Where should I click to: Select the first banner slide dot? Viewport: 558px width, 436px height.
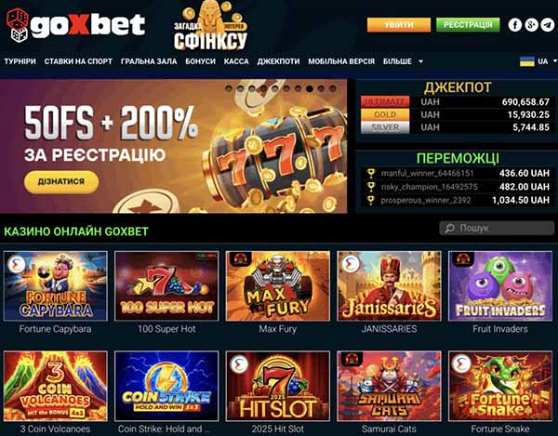(229, 88)
